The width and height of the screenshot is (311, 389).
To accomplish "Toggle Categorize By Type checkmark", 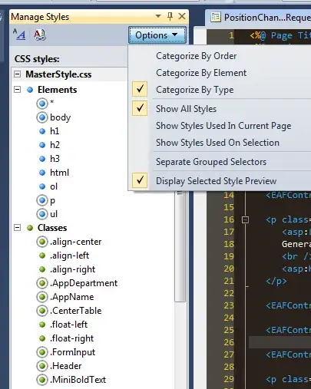I will click(140, 89).
